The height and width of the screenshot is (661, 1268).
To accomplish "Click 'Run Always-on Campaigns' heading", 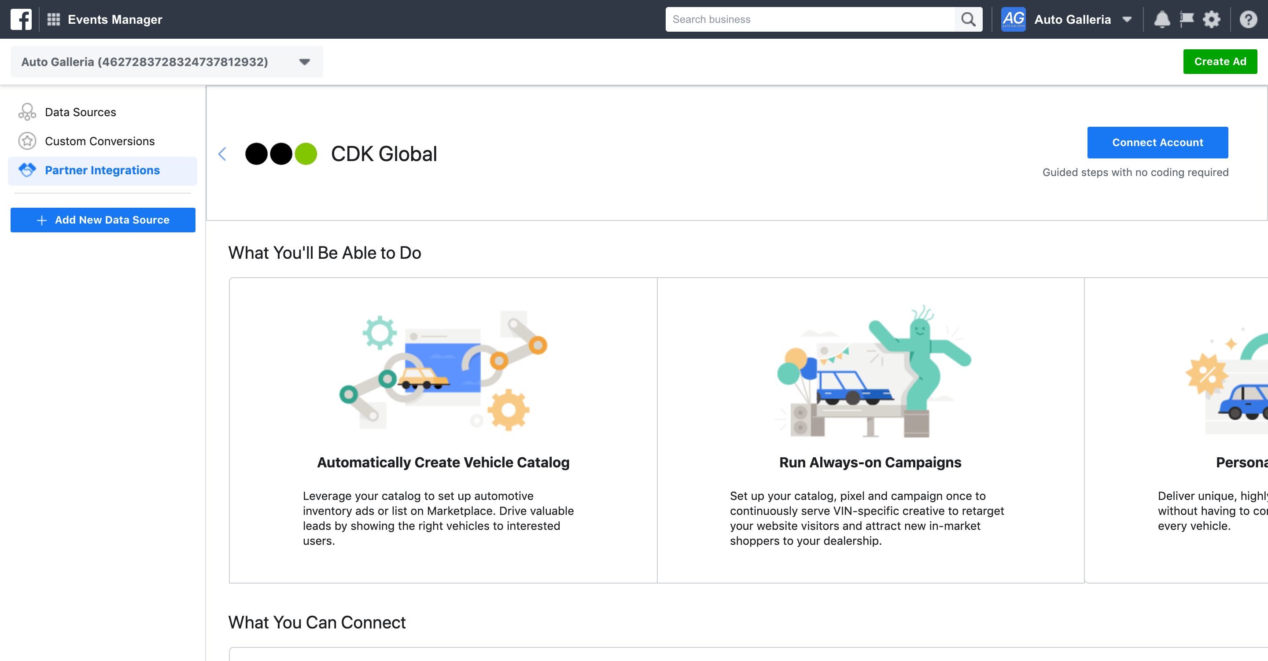I will tap(870, 462).
